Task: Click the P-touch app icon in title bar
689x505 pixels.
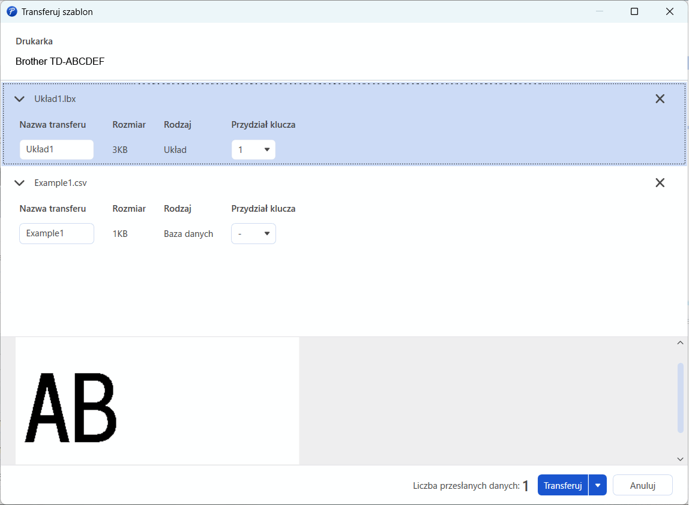Action: pyautogui.click(x=12, y=11)
